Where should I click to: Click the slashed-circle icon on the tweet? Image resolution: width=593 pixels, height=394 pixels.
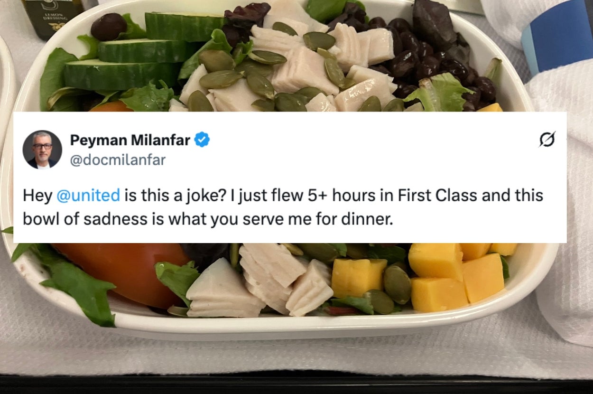(x=547, y=140)
